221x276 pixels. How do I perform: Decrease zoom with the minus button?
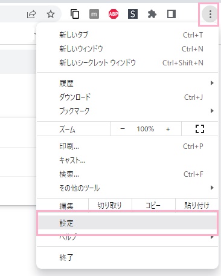click(123, 129)
